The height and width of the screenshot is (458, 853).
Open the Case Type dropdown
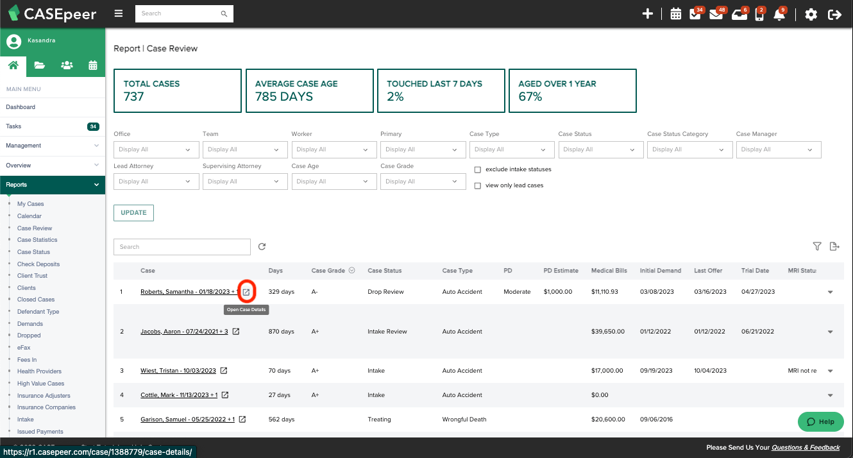pyautogui.click(x=512, y=149)
